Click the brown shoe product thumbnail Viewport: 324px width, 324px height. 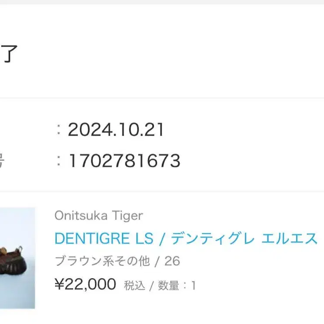[17, 258]
